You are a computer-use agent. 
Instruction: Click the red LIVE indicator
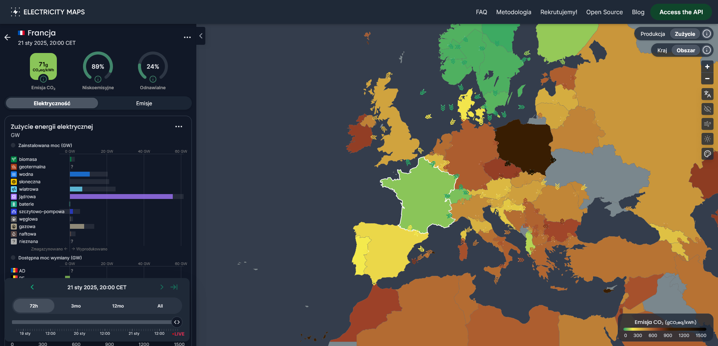coord(178,334)
